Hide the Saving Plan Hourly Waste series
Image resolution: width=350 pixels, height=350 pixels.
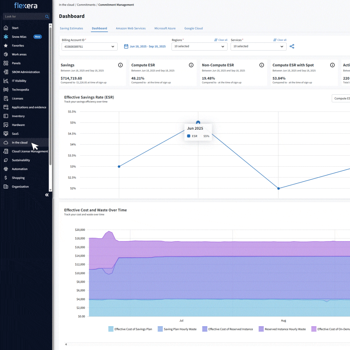(177, 329)
